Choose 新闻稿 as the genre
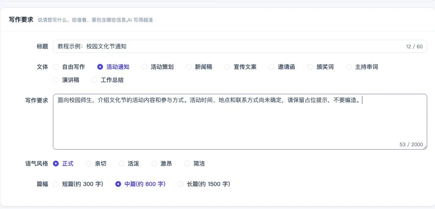 199,67
